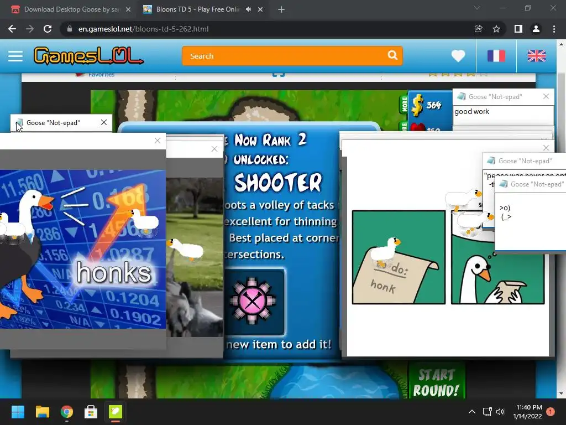
Task: Click the search magnifier icon
Action: point(392,55)
